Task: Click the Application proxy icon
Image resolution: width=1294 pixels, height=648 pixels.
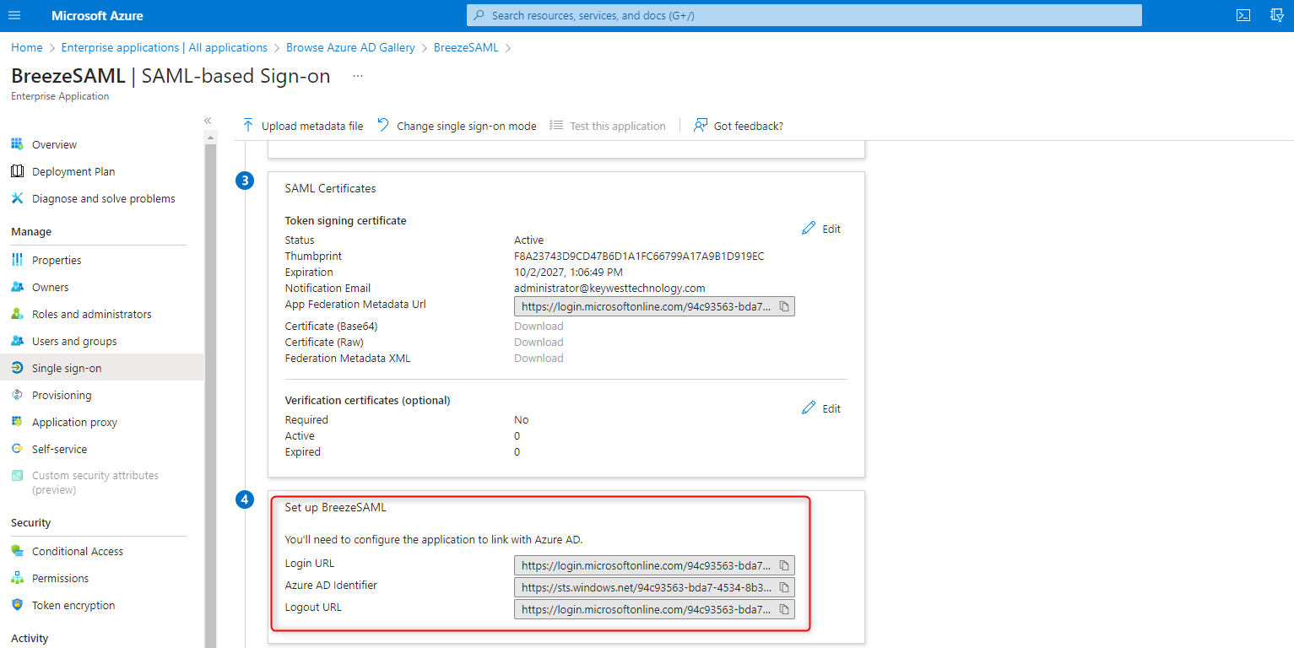Action: pyautogui.click(x=17, y=422)
